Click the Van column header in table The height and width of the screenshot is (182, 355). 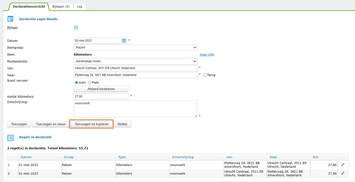[229, 157]
